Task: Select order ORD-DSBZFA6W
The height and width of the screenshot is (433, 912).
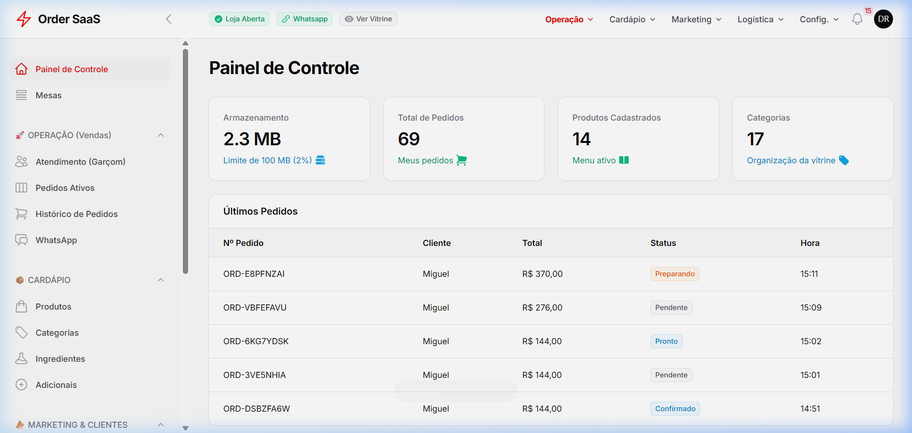Action: (256, 409)
